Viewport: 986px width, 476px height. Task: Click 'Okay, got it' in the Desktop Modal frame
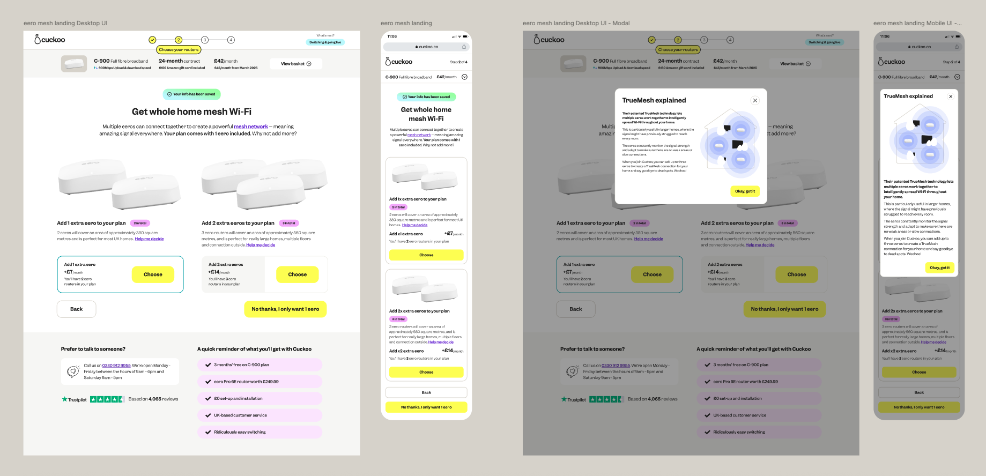pyautogui.click(x=745, y=191)
